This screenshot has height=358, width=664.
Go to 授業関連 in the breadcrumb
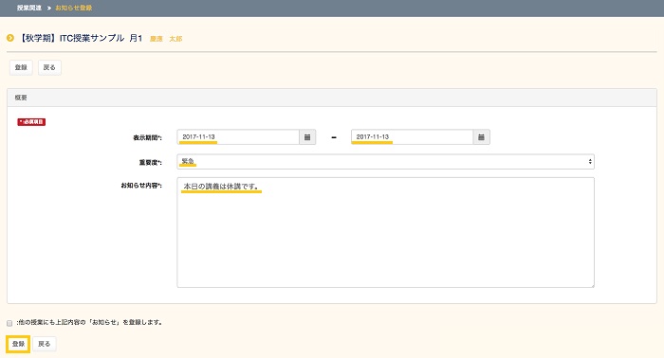click(x=29, y=8)
